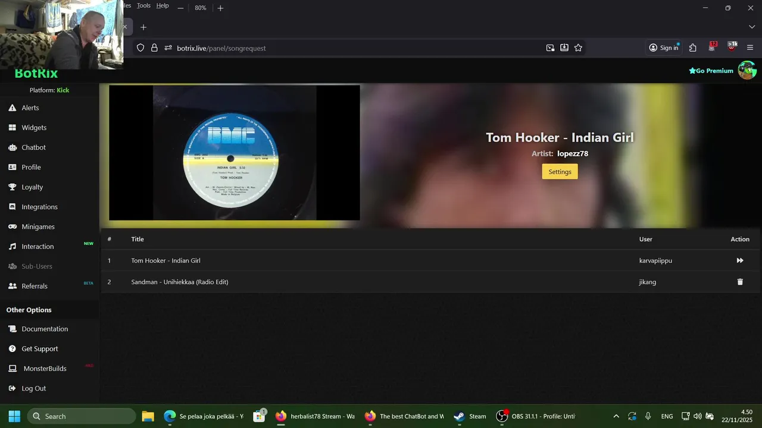Screen dimensions: 762x428
Task: Click the site permissions icon in address bar
Action: [x=168, y=48]
